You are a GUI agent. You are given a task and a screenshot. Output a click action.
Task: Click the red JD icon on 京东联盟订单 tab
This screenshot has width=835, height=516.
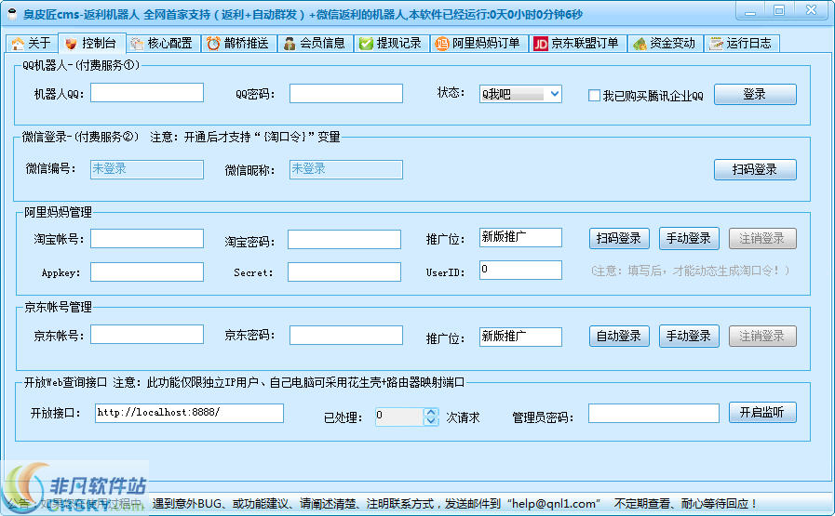(541, 44)
